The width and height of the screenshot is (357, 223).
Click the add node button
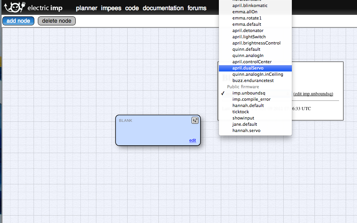pyautogui.click(x=18, y=21)
